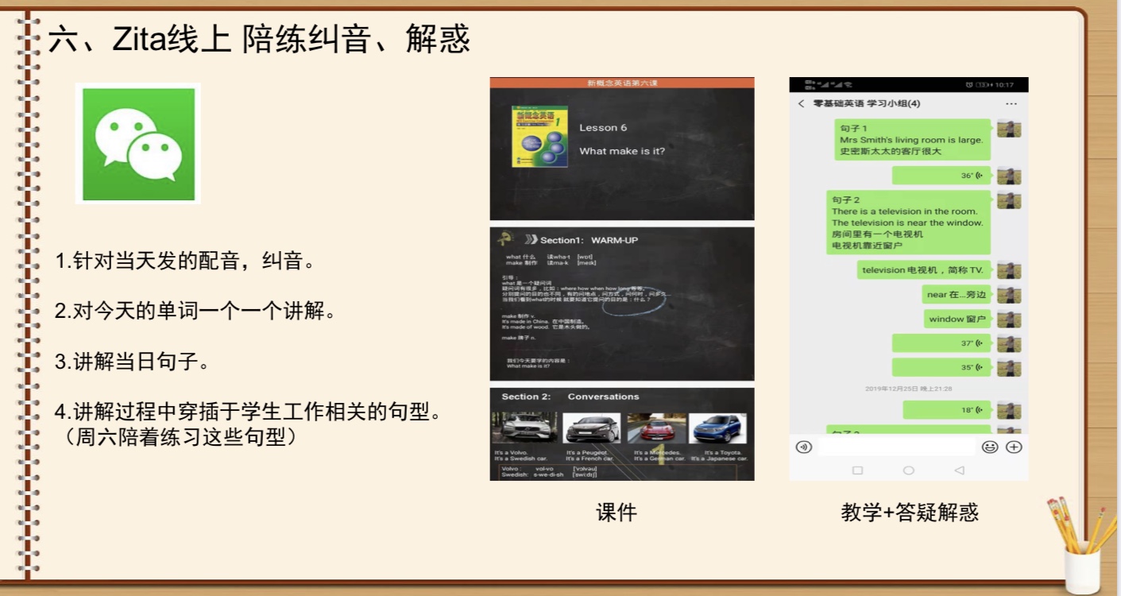Click the Peugeot car photo
The image size is (1121, 596).
tap(592, 428)
